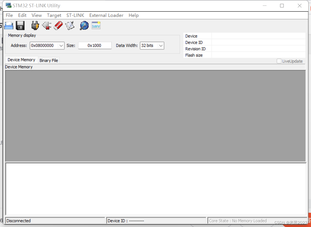The height and width of the screenshot is (227, 311).
Task: Open the Data Width dropdown
Action: [x=152, y=46]
